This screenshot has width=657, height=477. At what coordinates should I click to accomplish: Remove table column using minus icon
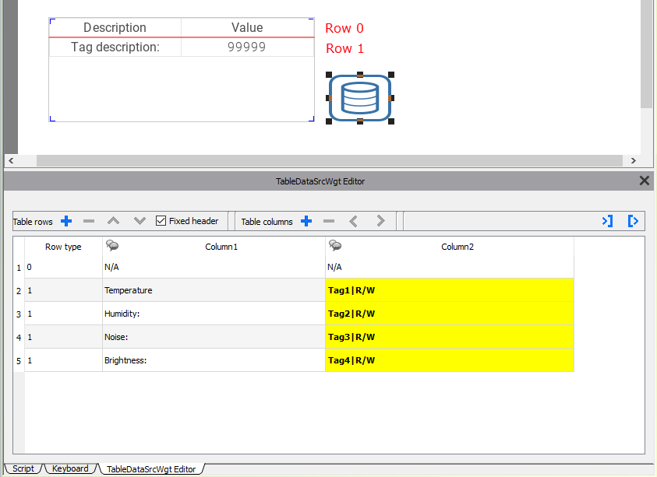pos(329,222)
